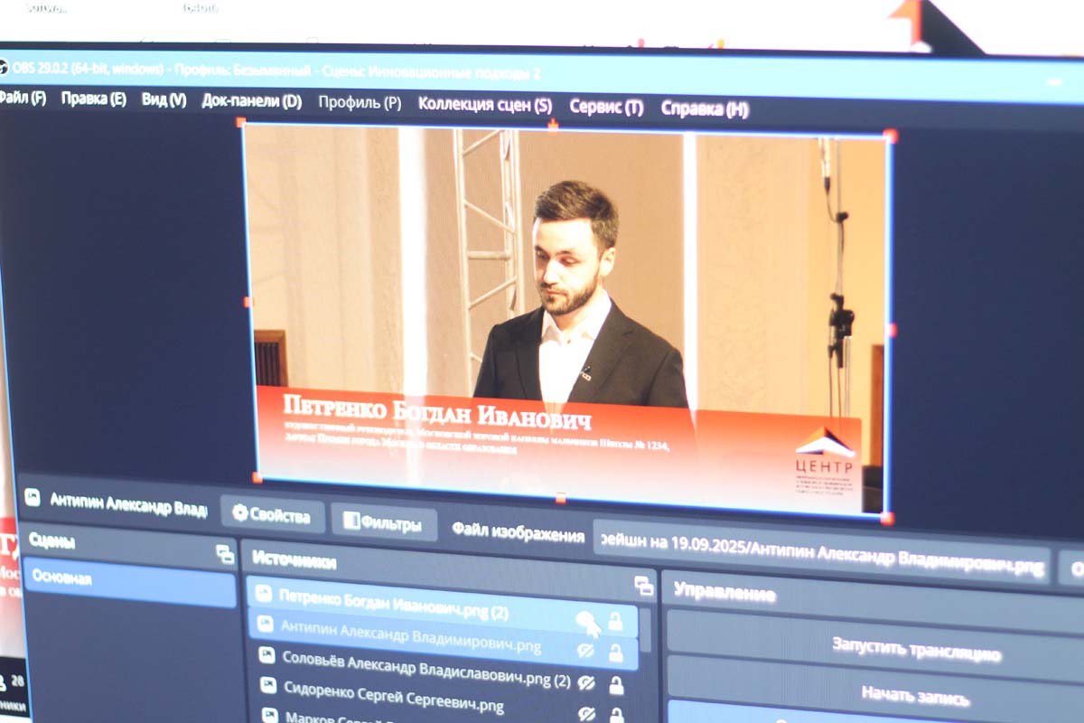Image resolution: width=1084 pixels, height=723 pixels.
Task: Open the Фильтры filters button
Action: (383, 522)
